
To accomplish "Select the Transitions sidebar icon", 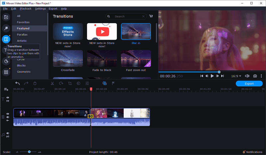I will pyautogui.click(x=6, y=39).
